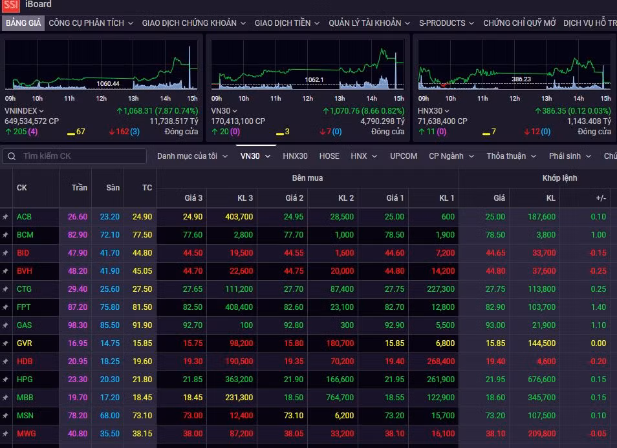Click the VNINDEX intraday chart
The width and height of the screenshot is (617, 448).
(101, 65)
